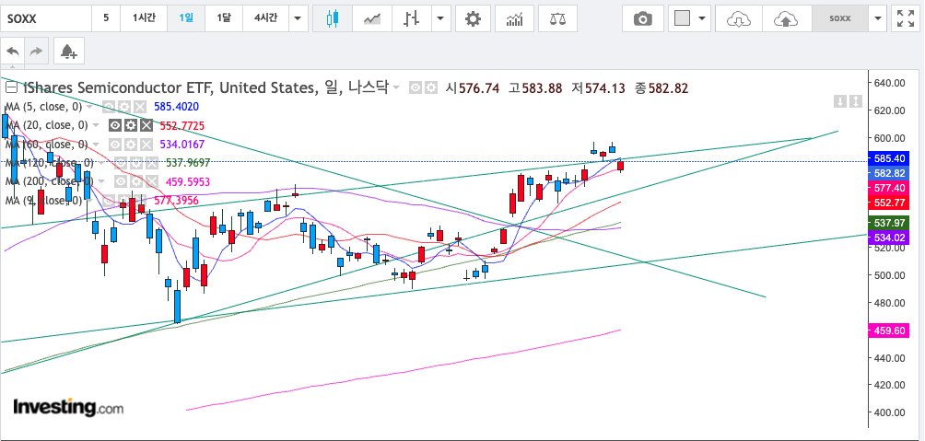This screenshot has height=441, width=925.
Task: Select the 4시간 interval
Action: [265, 18]
